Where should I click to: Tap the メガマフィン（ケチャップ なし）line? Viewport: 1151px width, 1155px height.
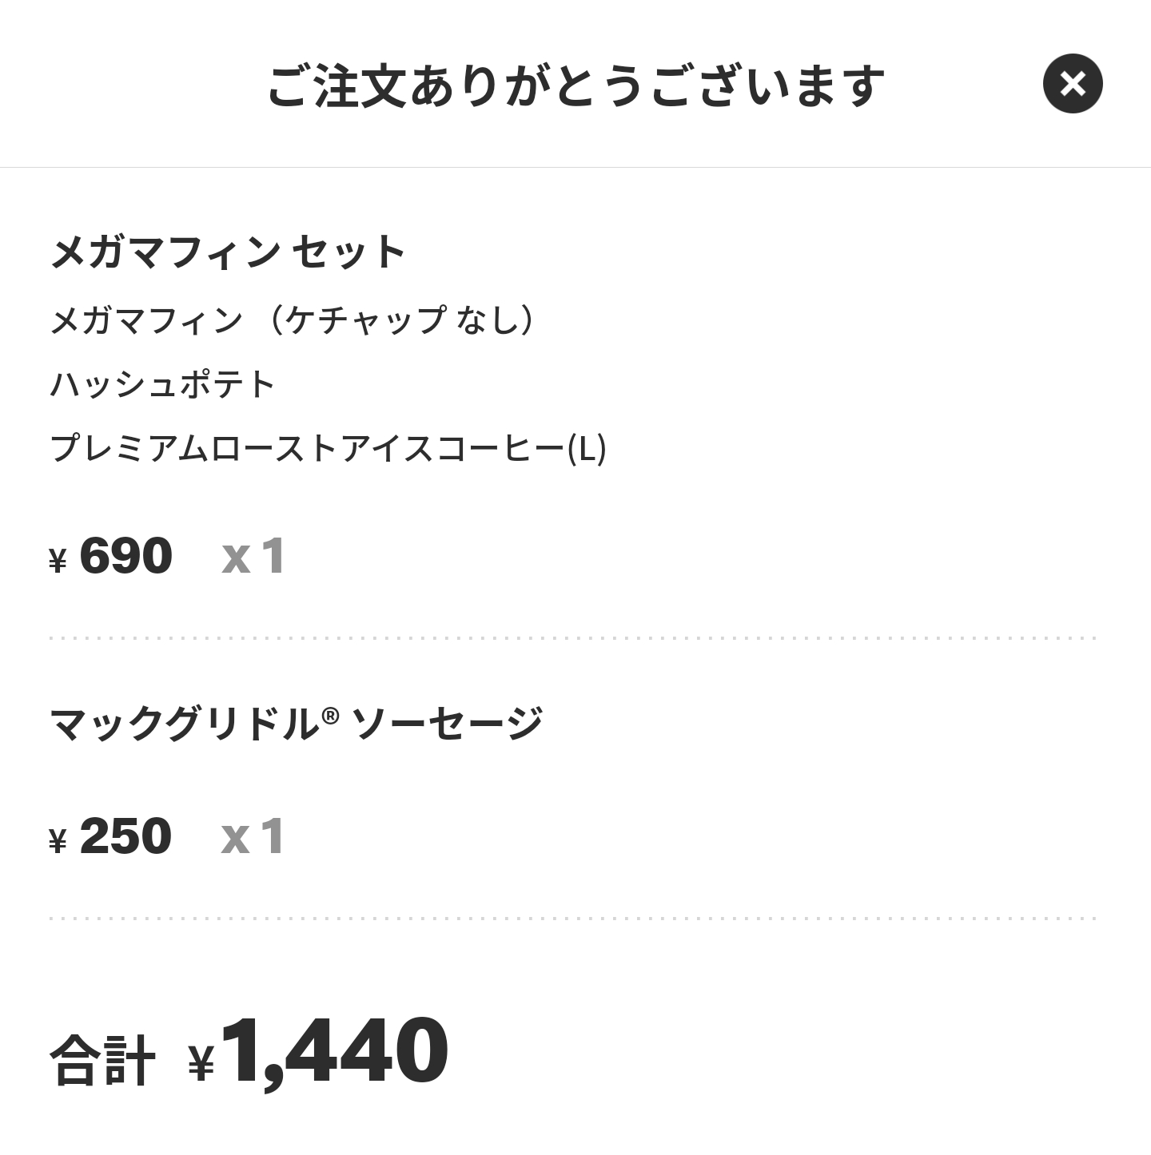click(293, 321)
